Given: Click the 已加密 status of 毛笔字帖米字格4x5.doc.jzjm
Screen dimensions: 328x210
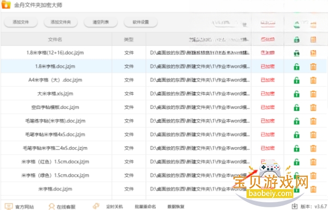Looking at the screenshot, I should [268, 135].
